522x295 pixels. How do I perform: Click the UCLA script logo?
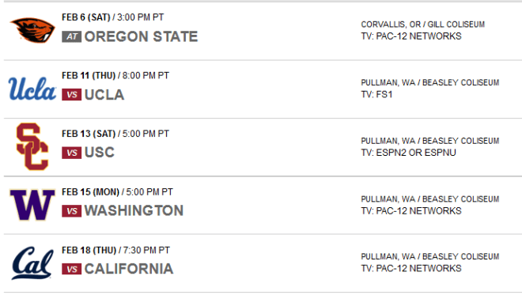(x=32, y=89)
